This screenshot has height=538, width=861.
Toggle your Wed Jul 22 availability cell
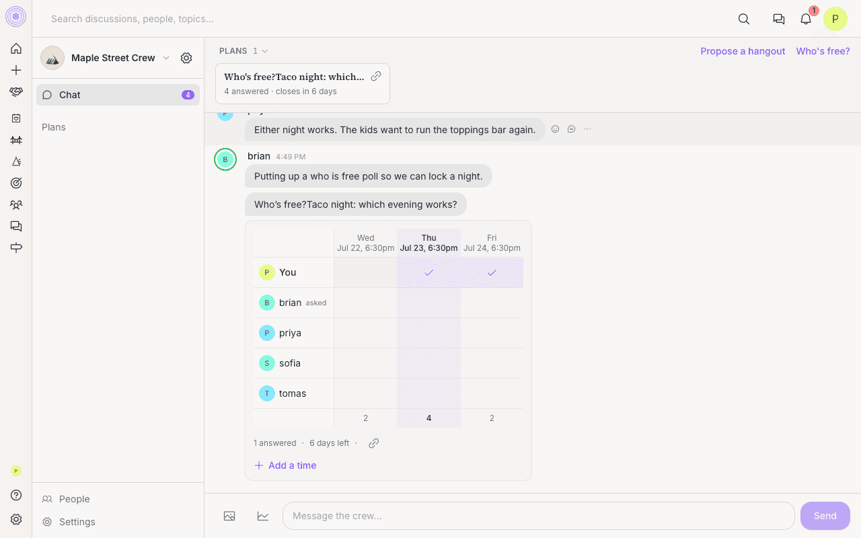[x=365, y=272]
